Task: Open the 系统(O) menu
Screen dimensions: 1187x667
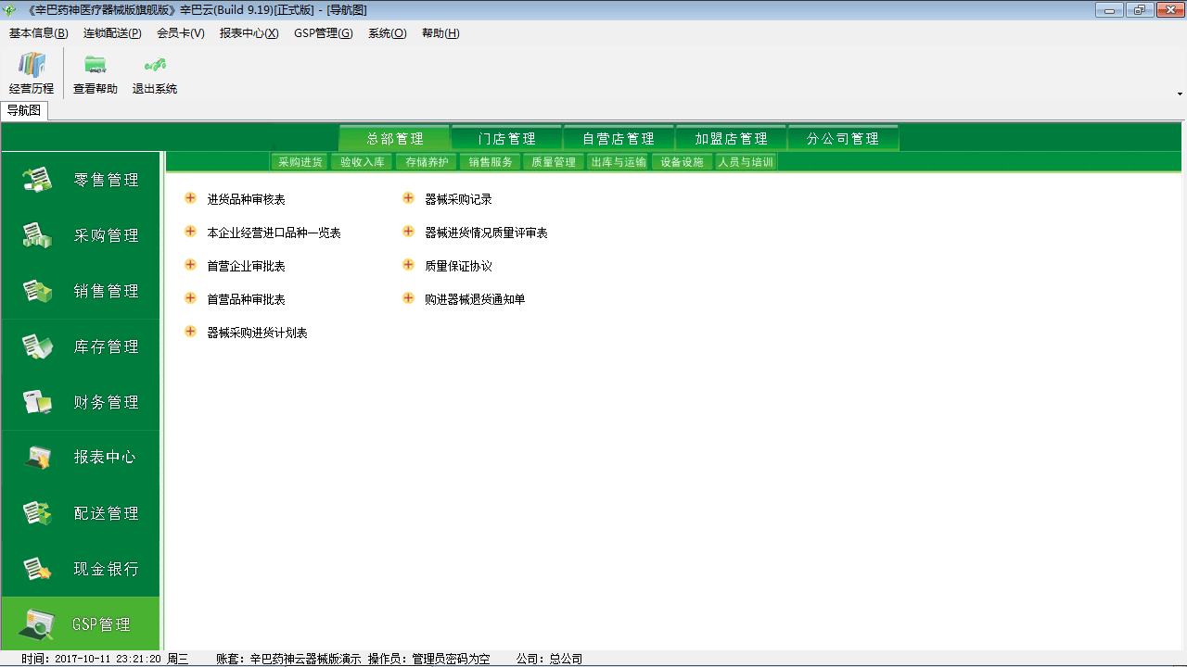Action: [388, 33]
